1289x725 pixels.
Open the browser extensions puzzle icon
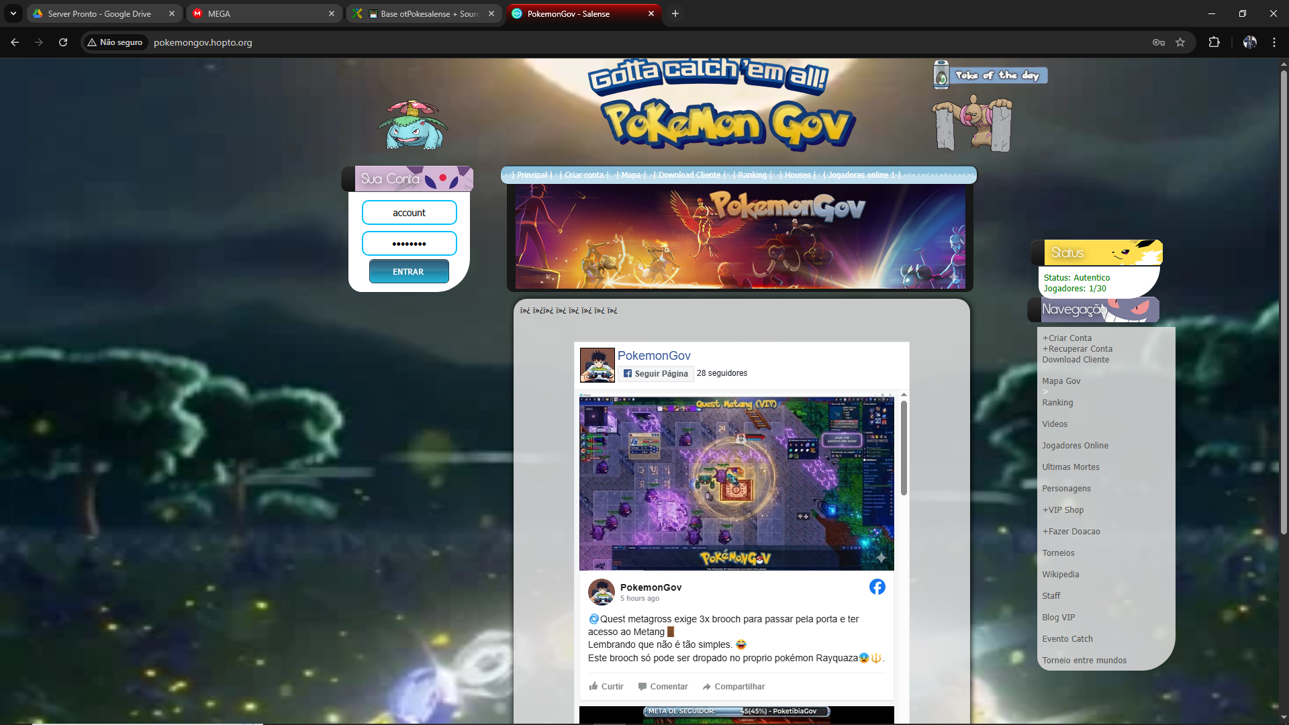point(1214,42)
